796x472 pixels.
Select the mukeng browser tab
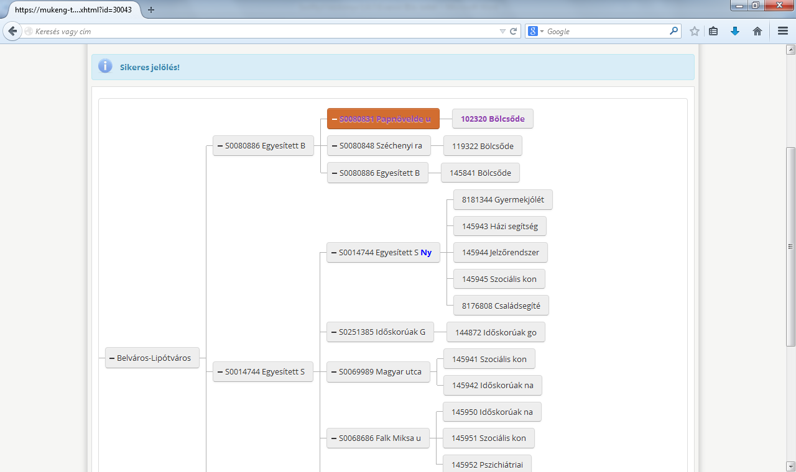[73, 10]
